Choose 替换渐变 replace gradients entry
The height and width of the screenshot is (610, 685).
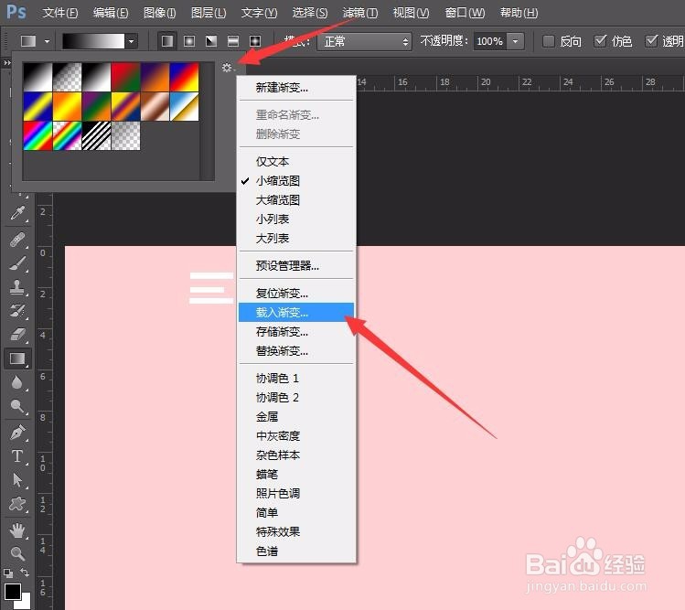coord(296,351)
